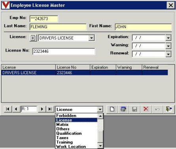176x149 pixels.
Task: Click the License No column header
Action: (73, 67)
